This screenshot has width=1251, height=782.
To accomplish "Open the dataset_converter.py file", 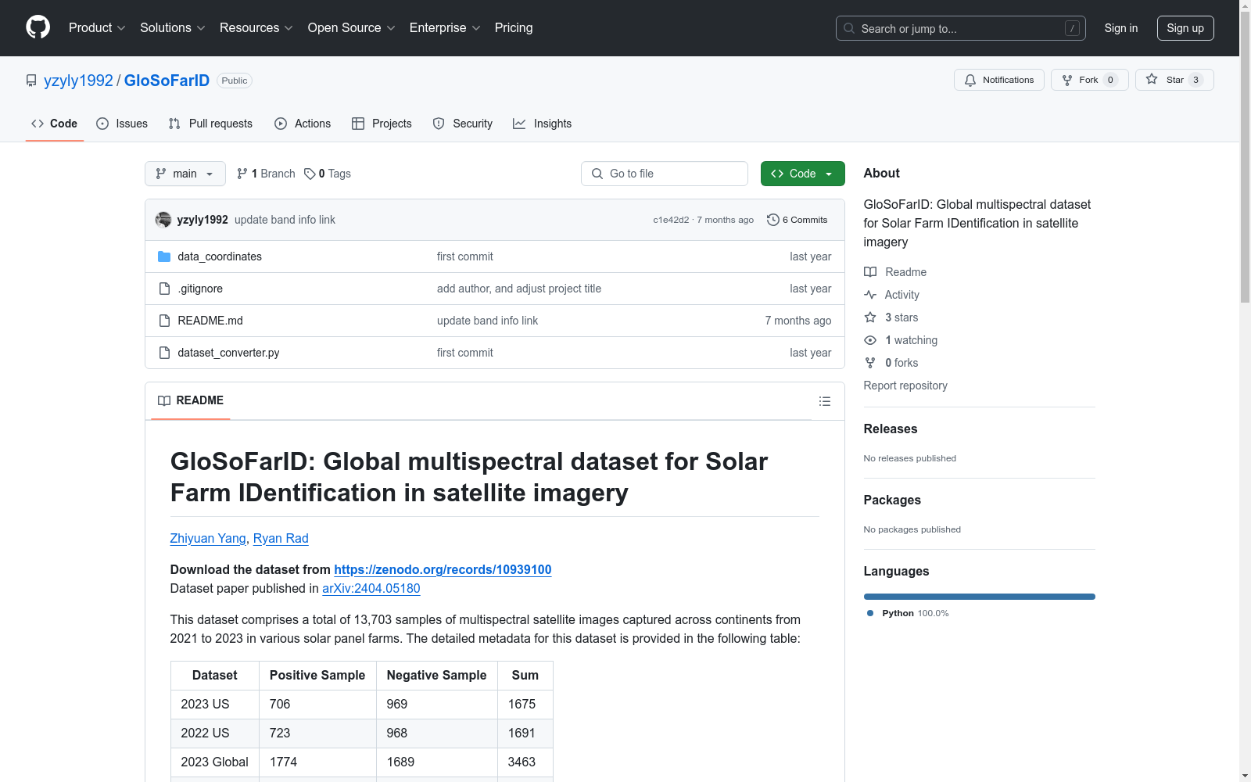I will pos(228,353).
